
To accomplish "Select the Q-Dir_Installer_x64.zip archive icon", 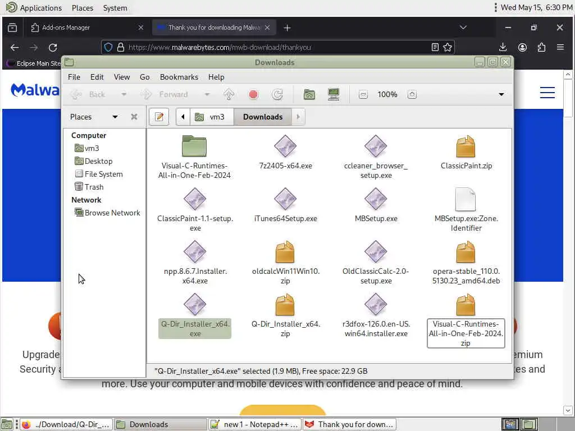I will pos(285,305).
